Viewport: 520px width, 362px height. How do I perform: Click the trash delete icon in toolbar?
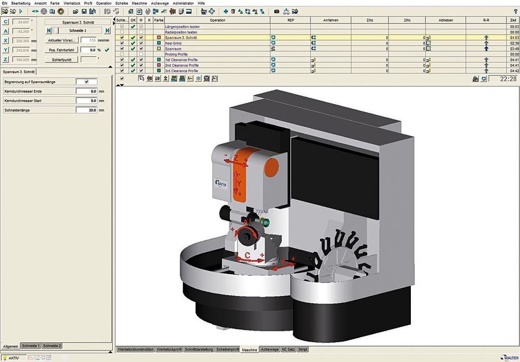tap(233, 11)
